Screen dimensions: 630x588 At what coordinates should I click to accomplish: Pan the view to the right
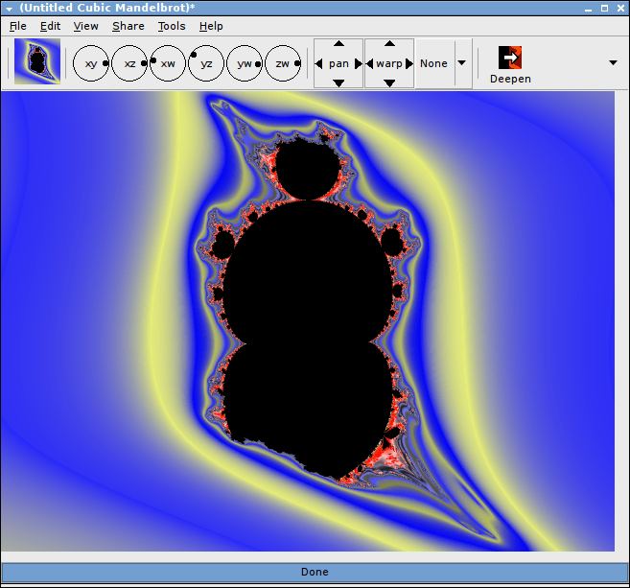click(x=359, y=63)
